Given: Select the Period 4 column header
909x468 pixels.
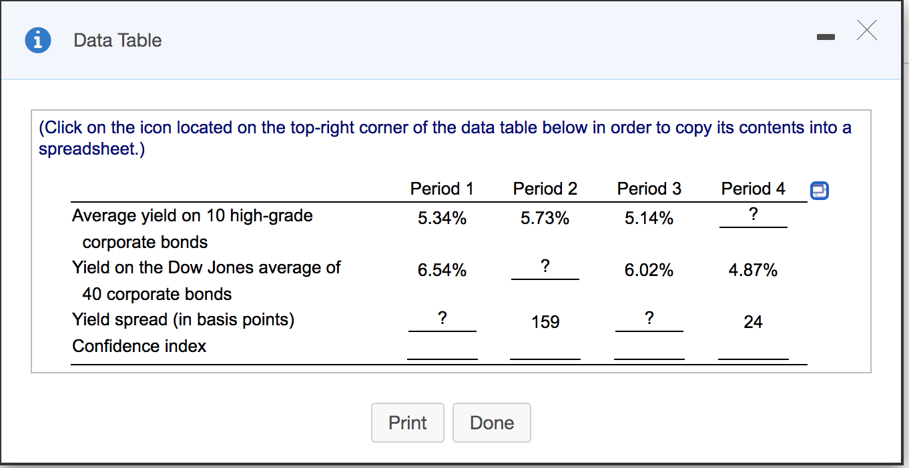Looking at the screenshot, I should tap(753, 189).
